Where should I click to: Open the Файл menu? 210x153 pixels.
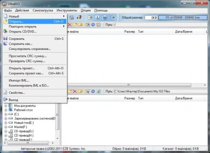8,10
